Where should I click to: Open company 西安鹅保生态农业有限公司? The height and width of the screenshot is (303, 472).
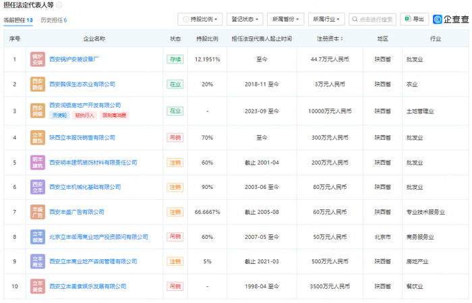82,84
